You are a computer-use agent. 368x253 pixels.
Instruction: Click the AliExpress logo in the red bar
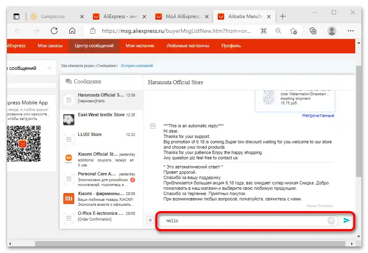coord(16,46)
